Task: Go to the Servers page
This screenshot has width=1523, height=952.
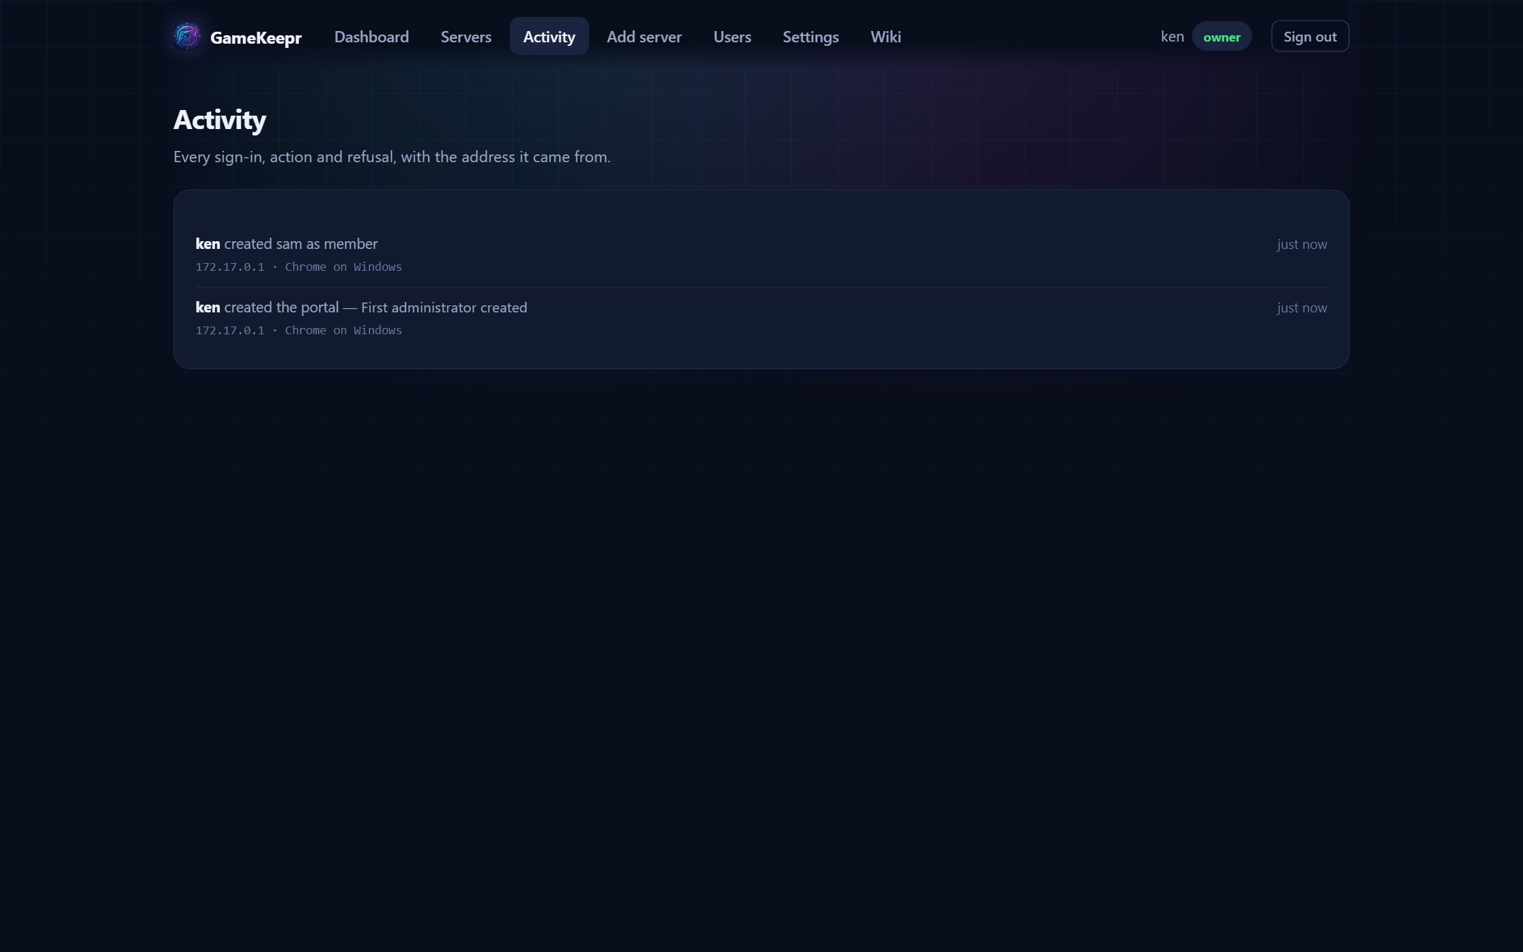Action: point(466,37)
